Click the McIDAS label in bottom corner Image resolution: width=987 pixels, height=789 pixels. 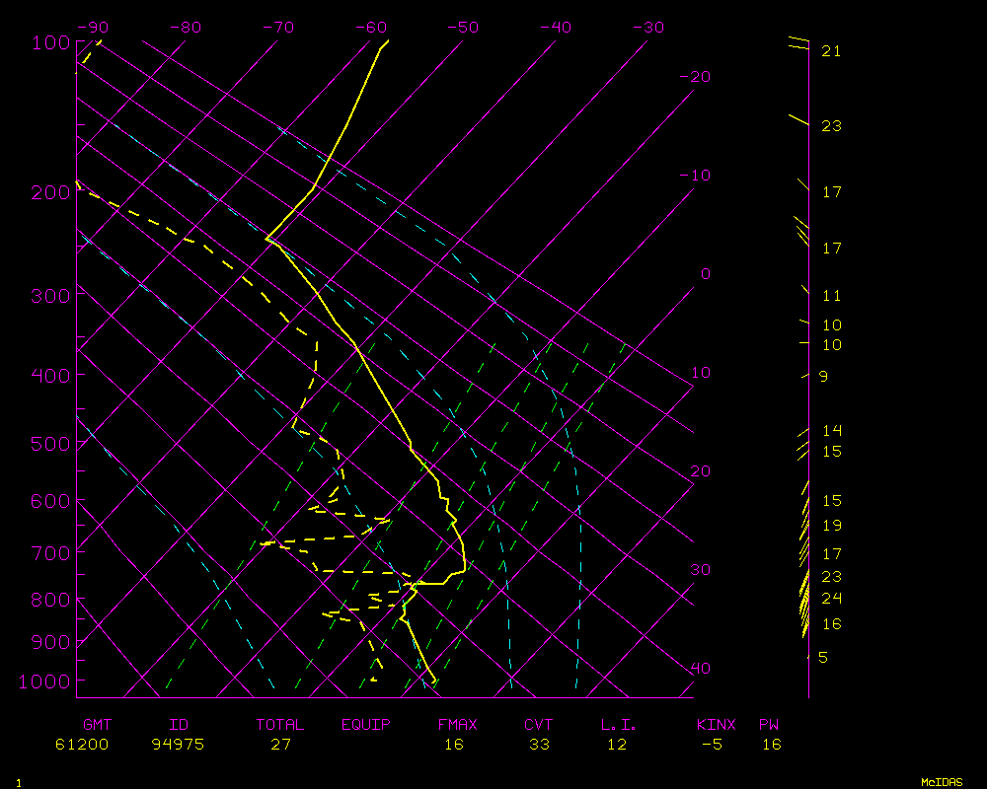coord(942,782)
